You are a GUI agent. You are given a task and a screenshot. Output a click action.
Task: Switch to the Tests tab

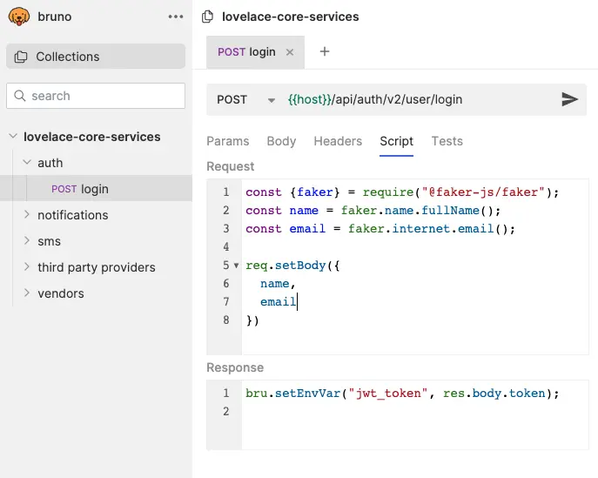[x=447, y=141]
